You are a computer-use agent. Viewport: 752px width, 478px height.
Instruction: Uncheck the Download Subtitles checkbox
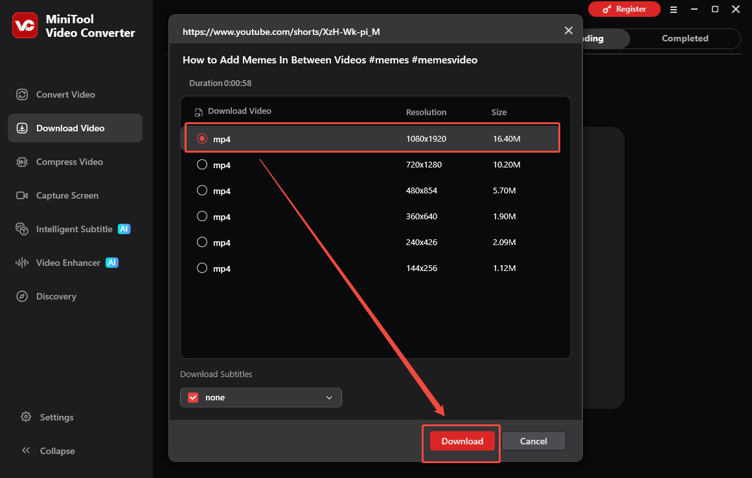193,398
